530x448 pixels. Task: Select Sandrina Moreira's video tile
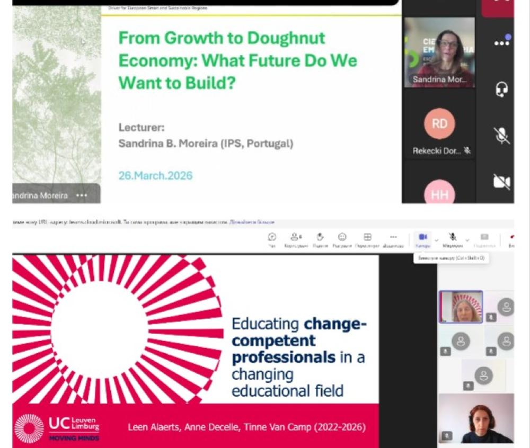439,52
